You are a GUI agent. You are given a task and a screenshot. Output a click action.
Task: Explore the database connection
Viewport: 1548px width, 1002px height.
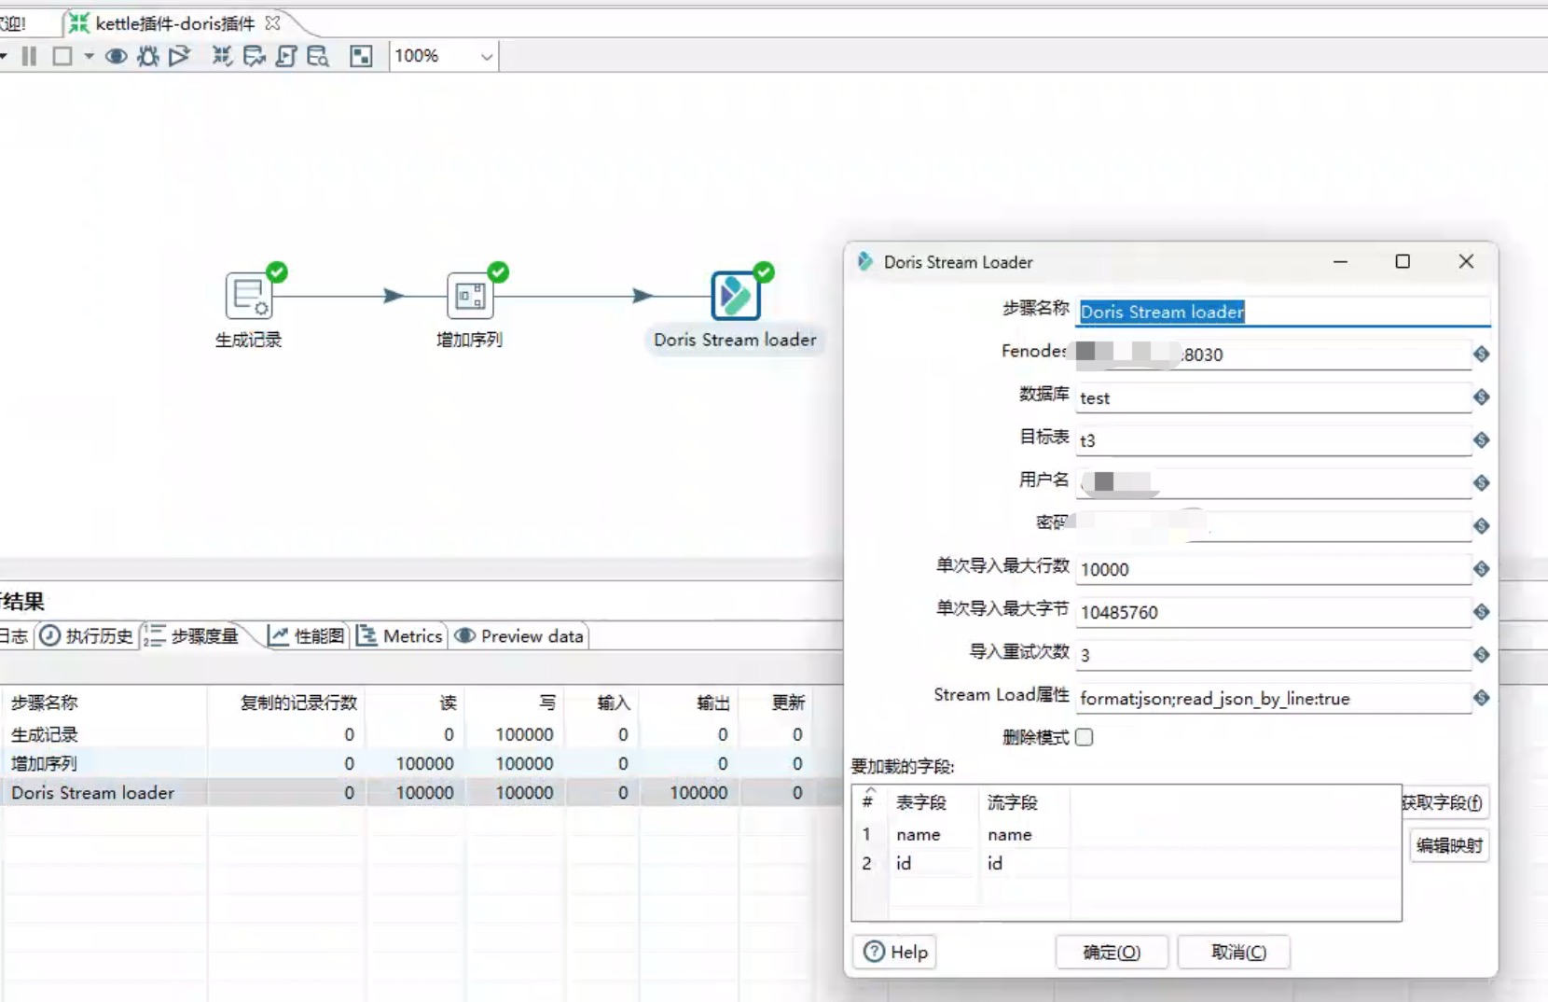(x=318, y=56)
